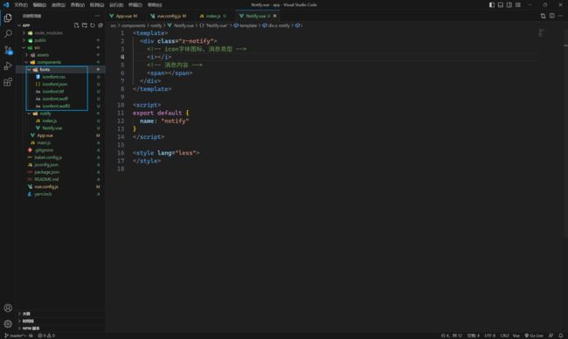Open README.md in explorer
This screenshot has height=339, width=568.
pos(46,179)
